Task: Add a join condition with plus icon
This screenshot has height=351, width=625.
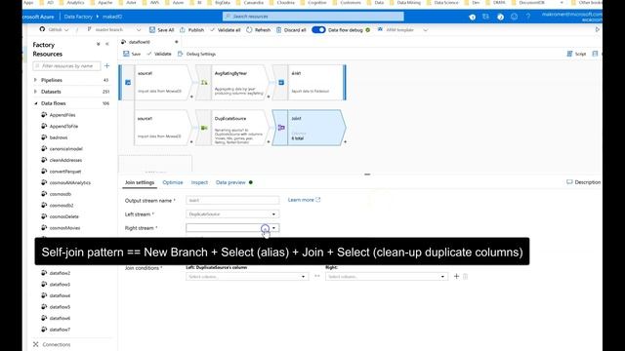Action: (x=456, y=276)
